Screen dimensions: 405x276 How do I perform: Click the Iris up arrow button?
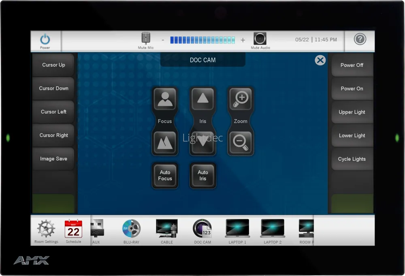(202, 99)
